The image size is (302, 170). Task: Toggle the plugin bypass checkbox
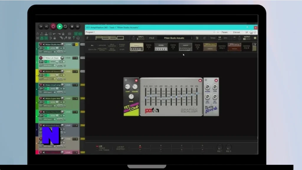pos(255,32)
